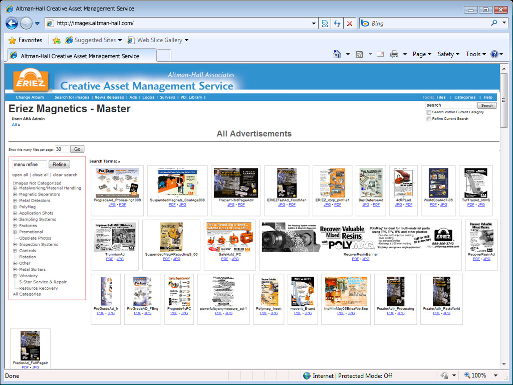The height and width of the screenshot is (385, 513).
Task: Open the Page menu dropdown
Action: (x=422, y=54)
